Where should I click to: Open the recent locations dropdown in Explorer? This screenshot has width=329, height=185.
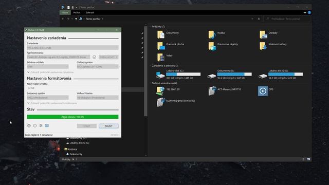pyautogui.click(x=72, y=19)
